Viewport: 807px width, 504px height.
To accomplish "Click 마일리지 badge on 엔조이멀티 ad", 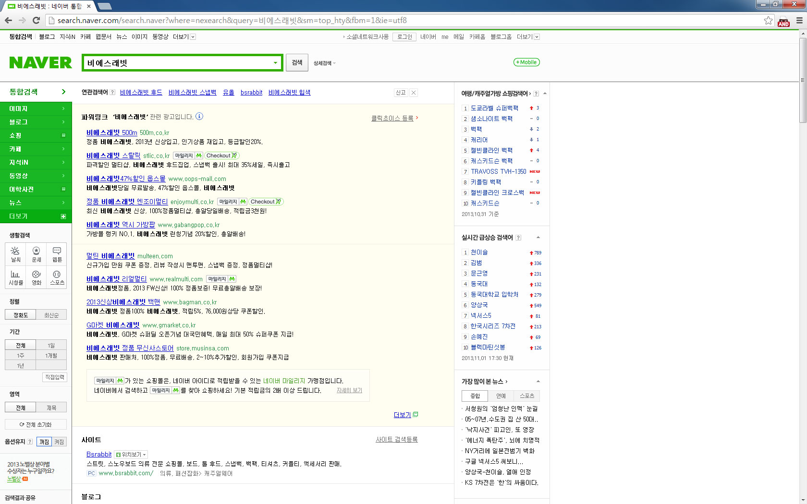I will point(232,202).
